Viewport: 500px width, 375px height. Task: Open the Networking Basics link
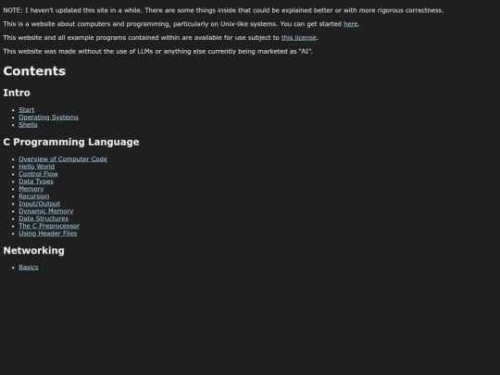click(x=29, y=268)
